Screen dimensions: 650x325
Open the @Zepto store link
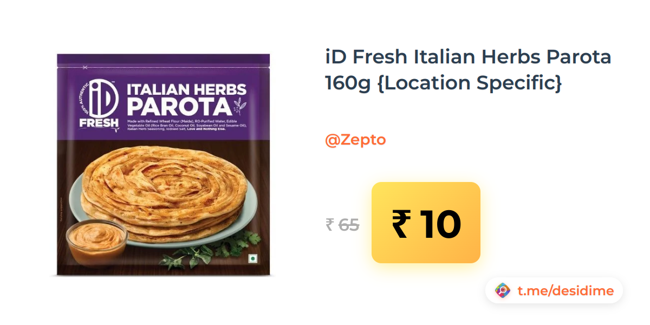(355, 140)
